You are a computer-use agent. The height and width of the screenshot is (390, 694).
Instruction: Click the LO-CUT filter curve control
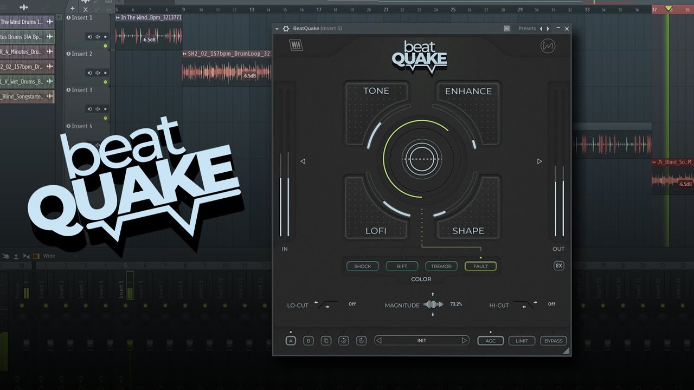click(x=326, y=304)
